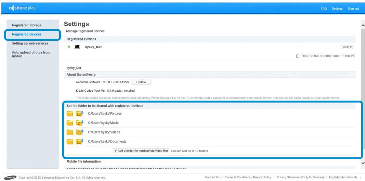Click the kysky_test device name
Screen dimensions: 365x181
93,47
